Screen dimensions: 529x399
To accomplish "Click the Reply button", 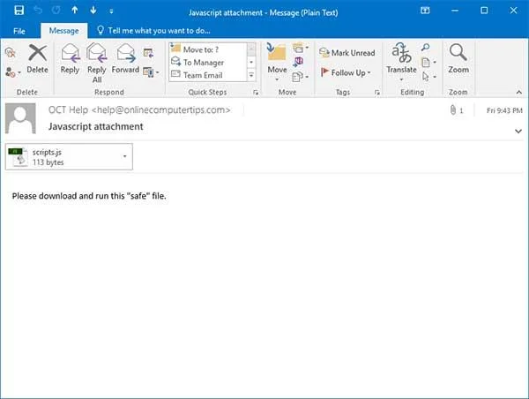I will (70, 59).
